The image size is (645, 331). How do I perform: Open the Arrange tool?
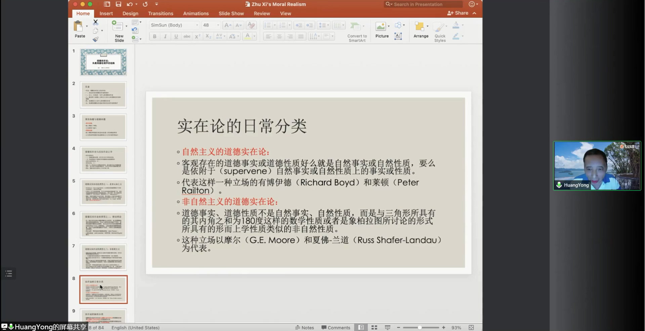click(421, 30)
